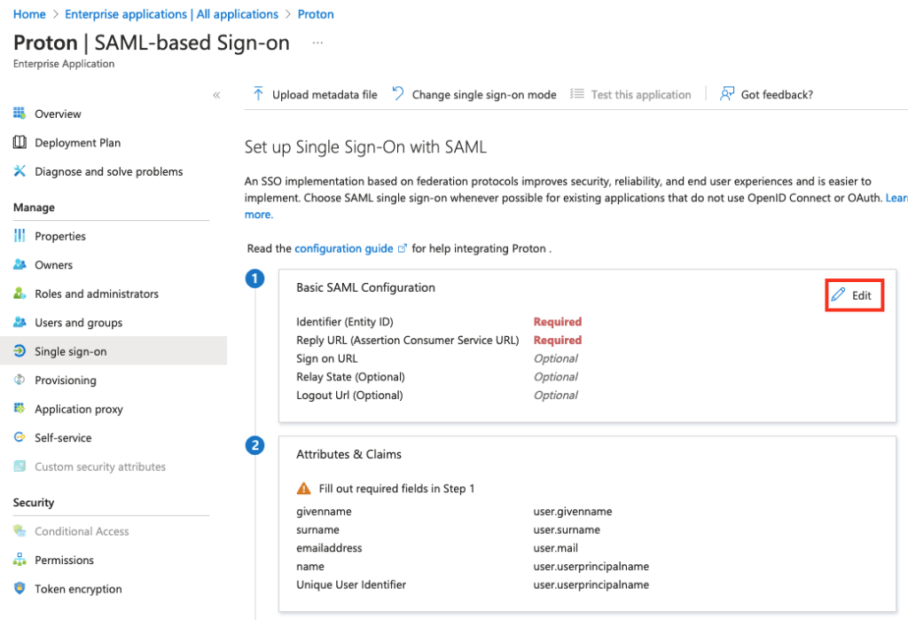
Task: Click the Provisioning sidebar icon
Action: point(20,381)
